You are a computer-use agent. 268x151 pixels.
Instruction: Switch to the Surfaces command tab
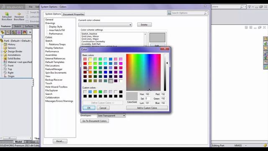pos(29,26)
